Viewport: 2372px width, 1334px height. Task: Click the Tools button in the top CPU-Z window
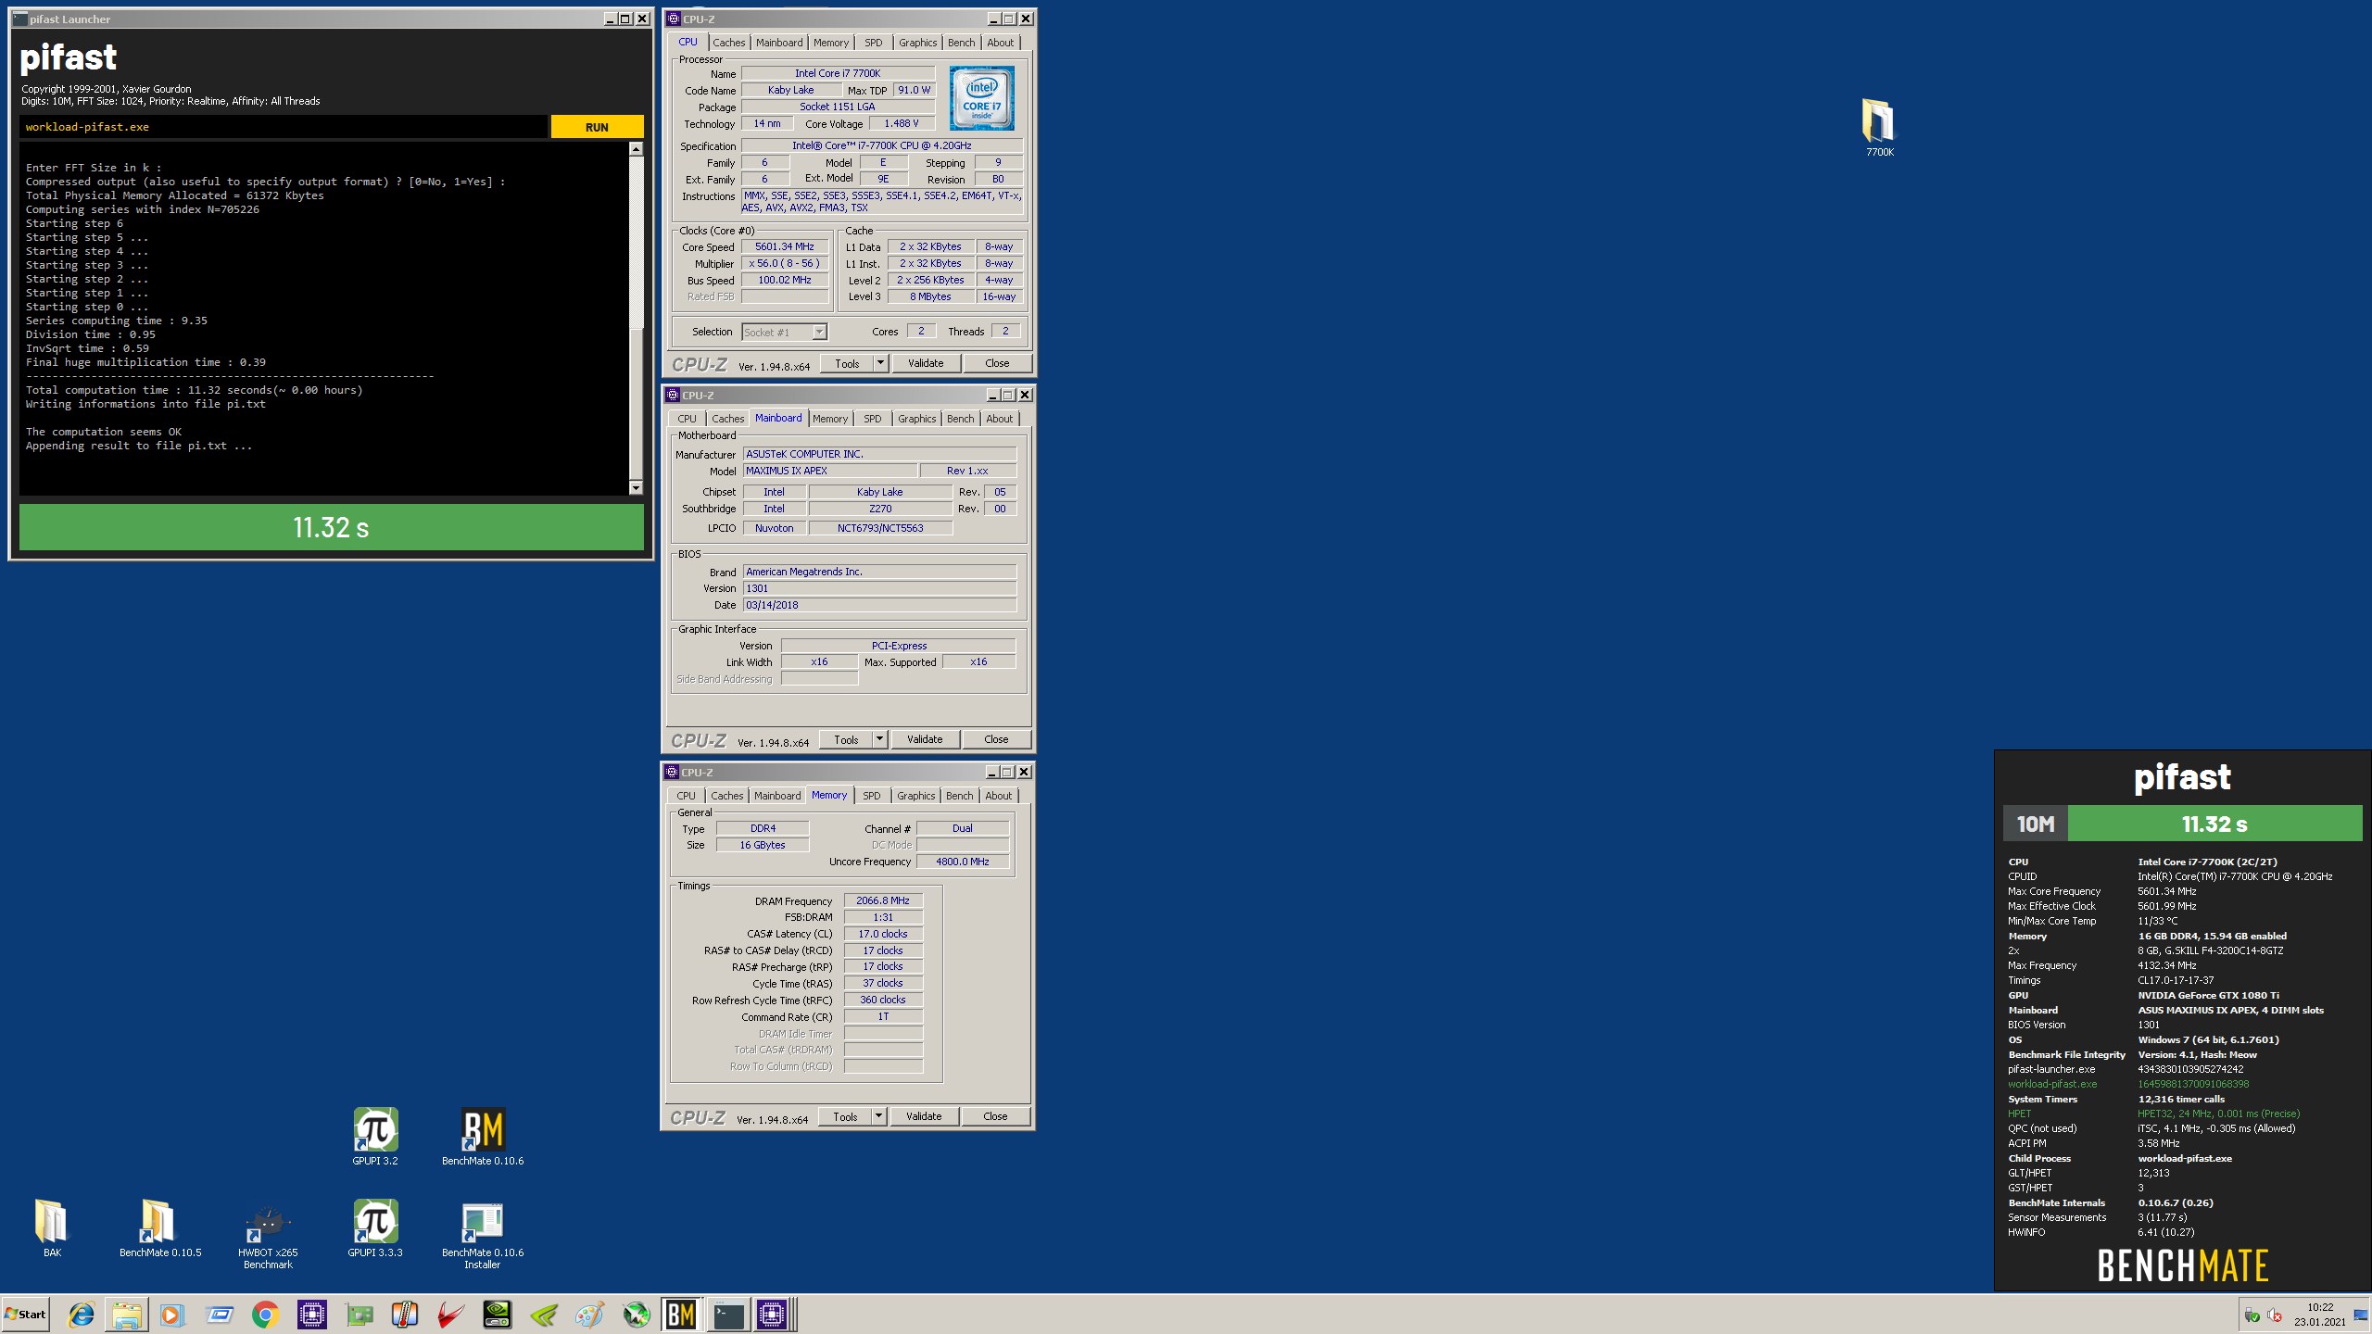(x=847, y=363)
